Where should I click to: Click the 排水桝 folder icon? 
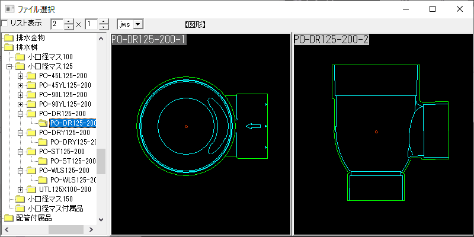tap(8, 47)
